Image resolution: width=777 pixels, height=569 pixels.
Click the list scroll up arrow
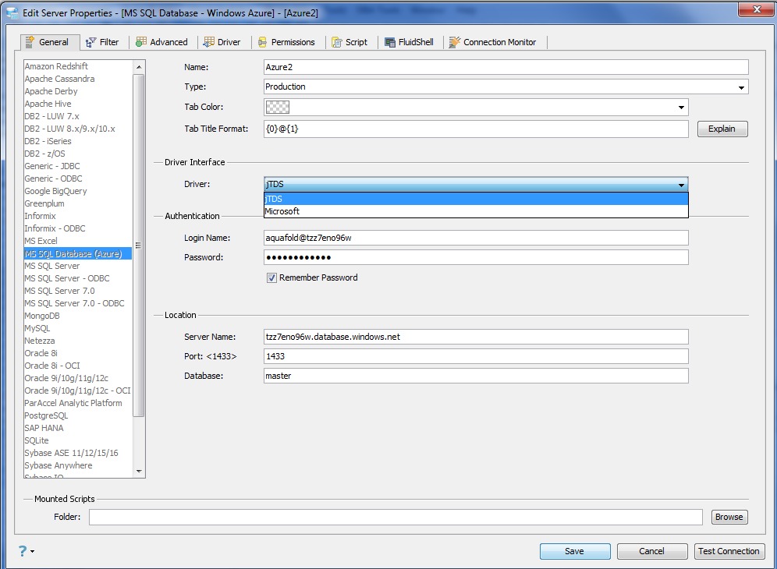tap(139, 67)
